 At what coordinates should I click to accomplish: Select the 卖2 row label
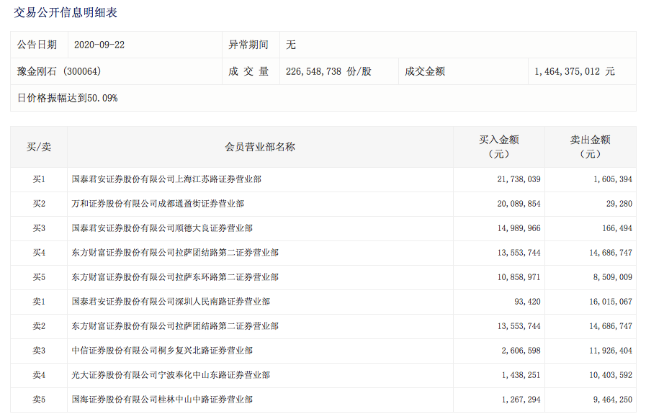point(39,327)
